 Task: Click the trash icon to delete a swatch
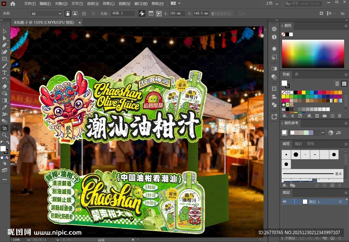[x=339, y=116]
